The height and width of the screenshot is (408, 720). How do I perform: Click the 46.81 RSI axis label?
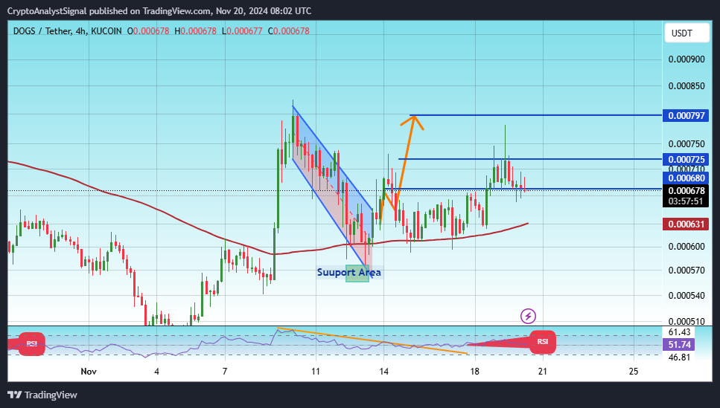(679, 357)
